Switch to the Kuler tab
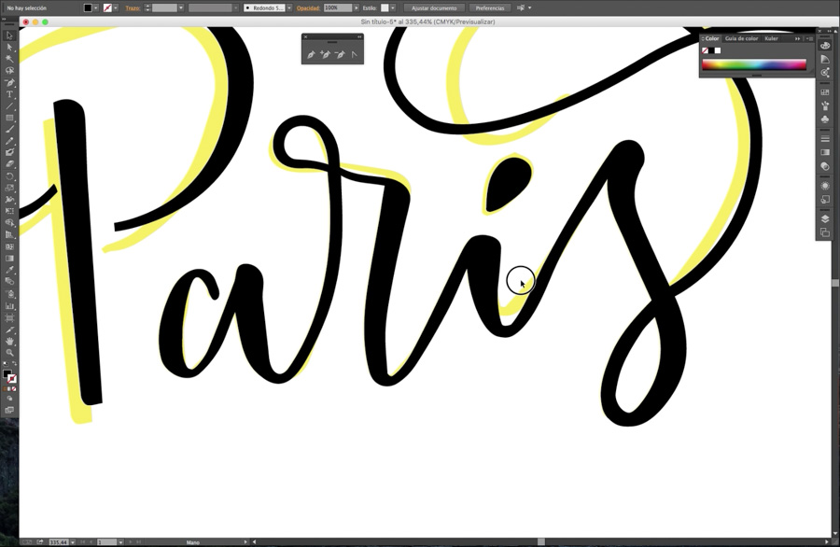Viewport: 840px width, 547px height. (771, 38)
